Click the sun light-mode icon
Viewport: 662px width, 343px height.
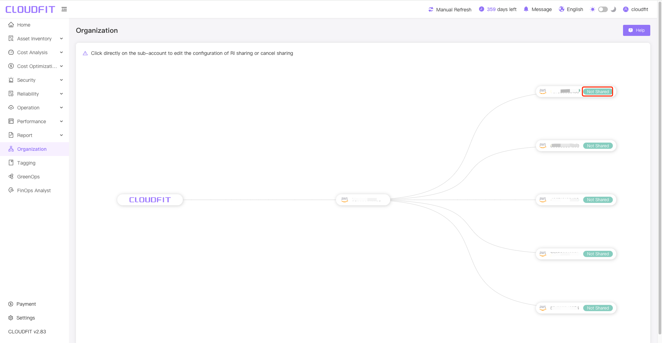click(x=593, y=9)
